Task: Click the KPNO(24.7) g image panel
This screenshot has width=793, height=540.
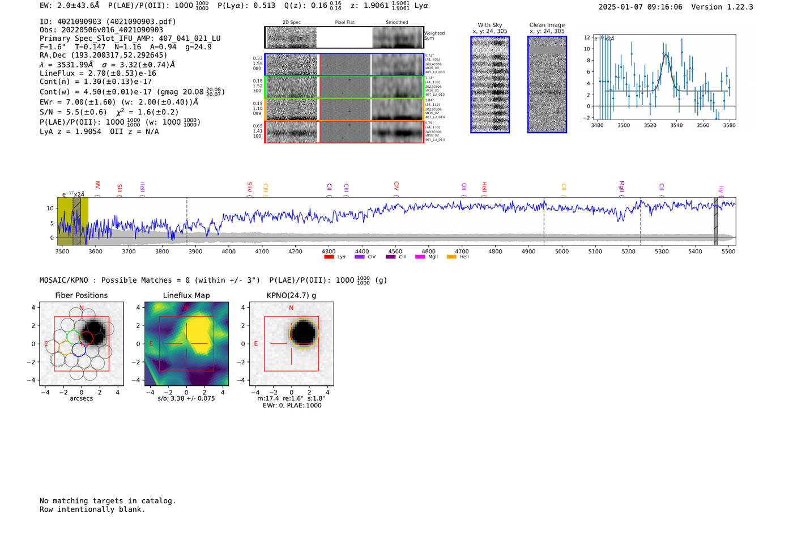Action: pos(291,344)
